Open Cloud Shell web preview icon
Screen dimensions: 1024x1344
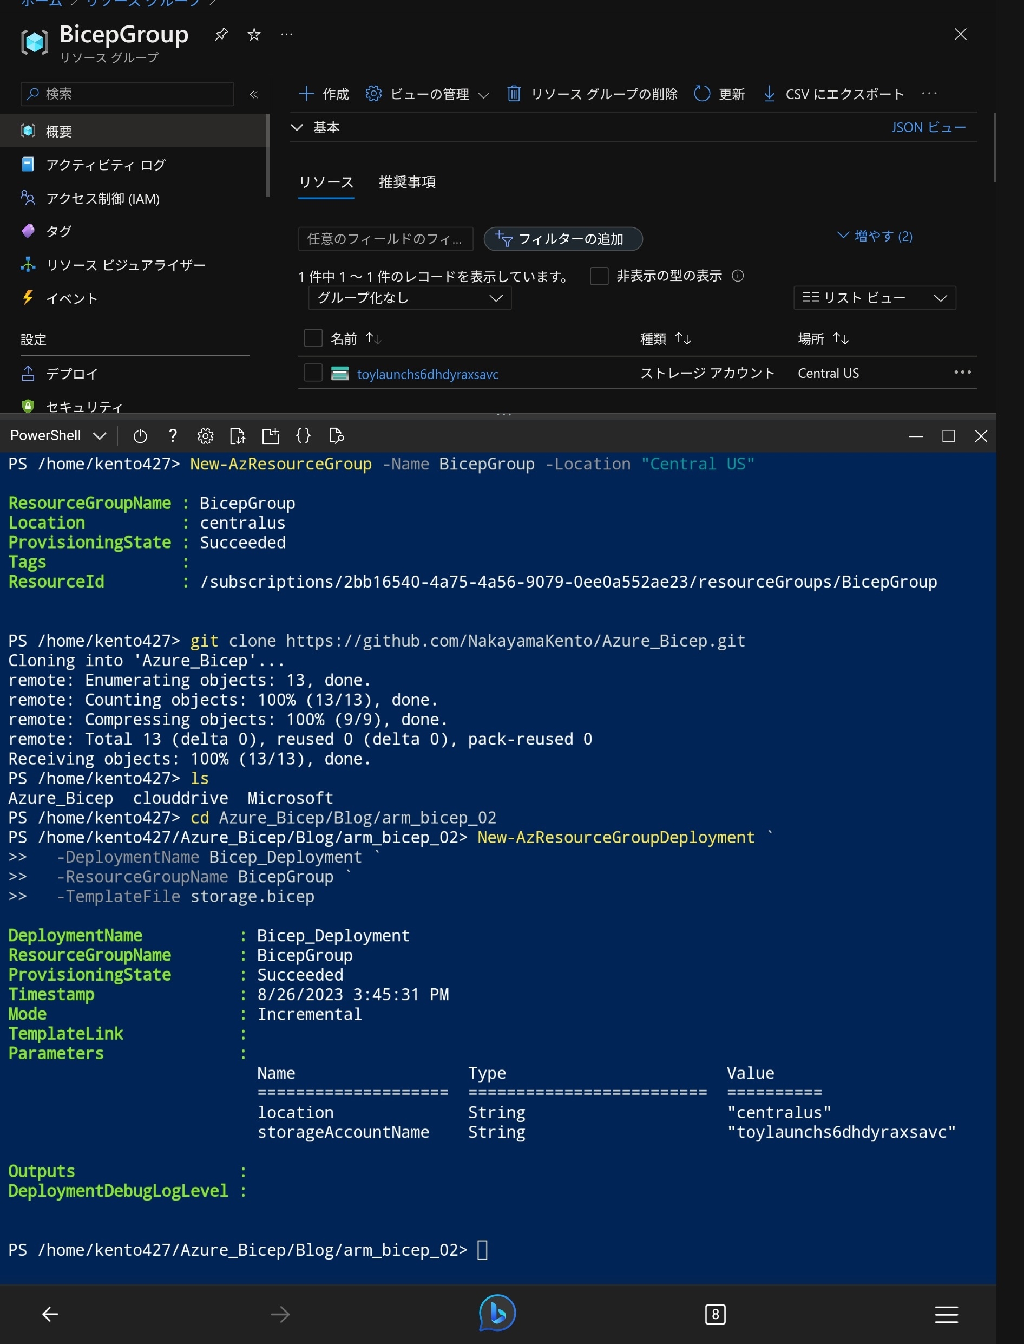coord(336,435)
